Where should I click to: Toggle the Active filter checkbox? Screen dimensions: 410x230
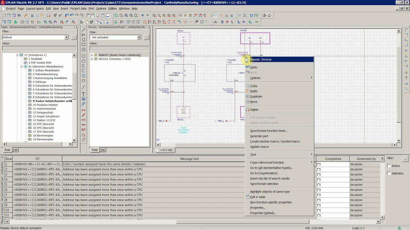(389, 166)
